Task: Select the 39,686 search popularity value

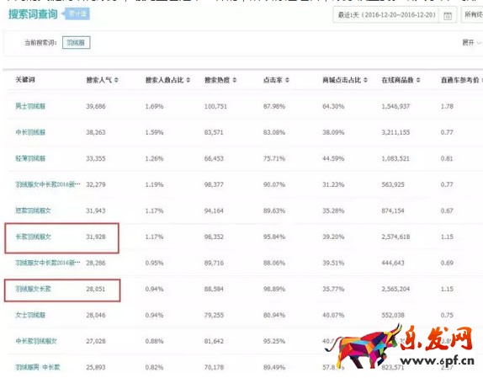Action: tap(96, 106)
